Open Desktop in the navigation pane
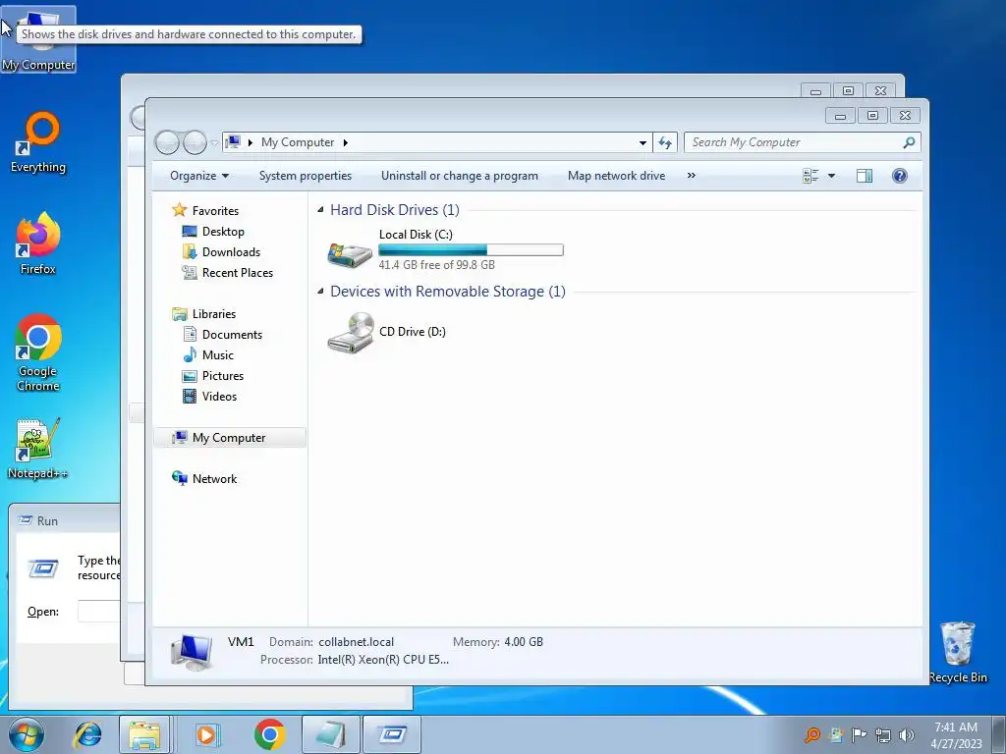 (223, 232)
